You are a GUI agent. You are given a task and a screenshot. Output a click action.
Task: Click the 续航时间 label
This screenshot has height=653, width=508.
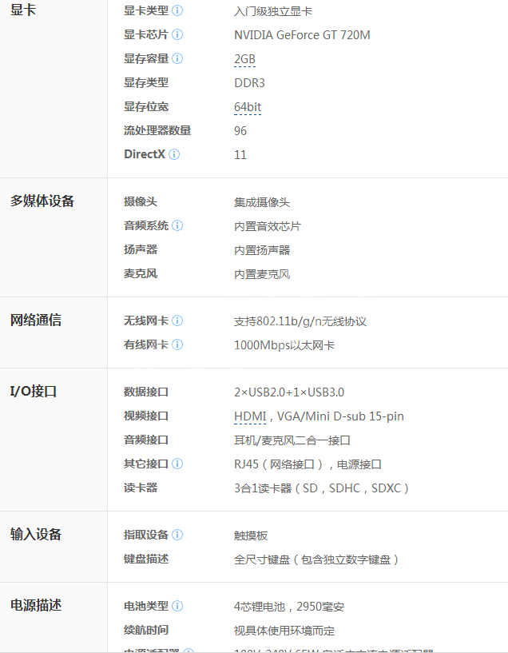pyautogui.click(x=146, y=630)
